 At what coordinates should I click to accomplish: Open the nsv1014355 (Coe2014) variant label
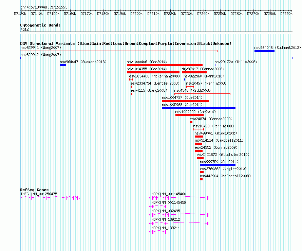pos(147,69)
